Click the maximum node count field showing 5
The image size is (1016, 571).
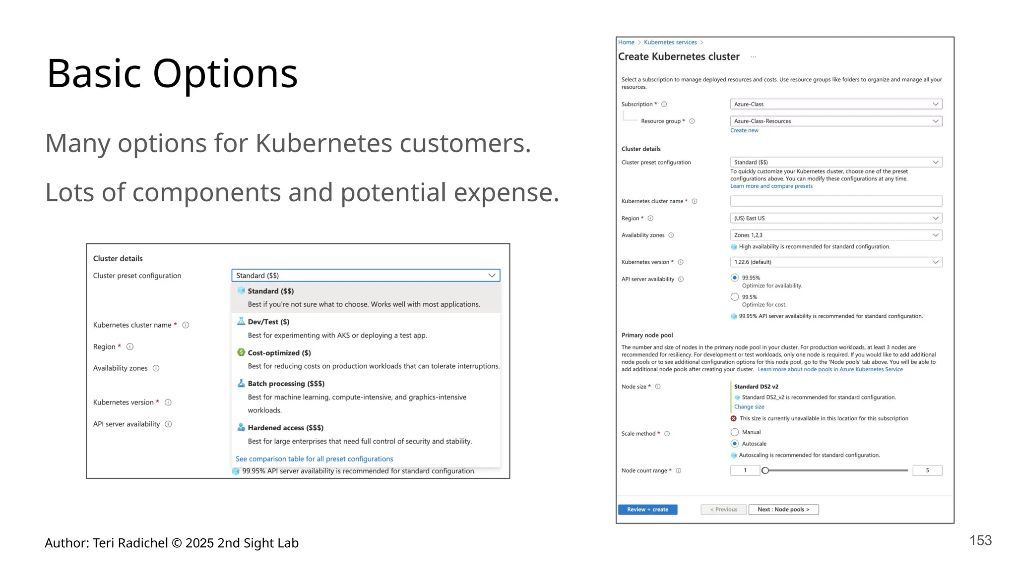(x=927, y=470)
